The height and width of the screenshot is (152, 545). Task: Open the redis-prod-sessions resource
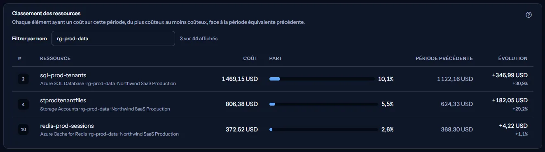point(67,126)
